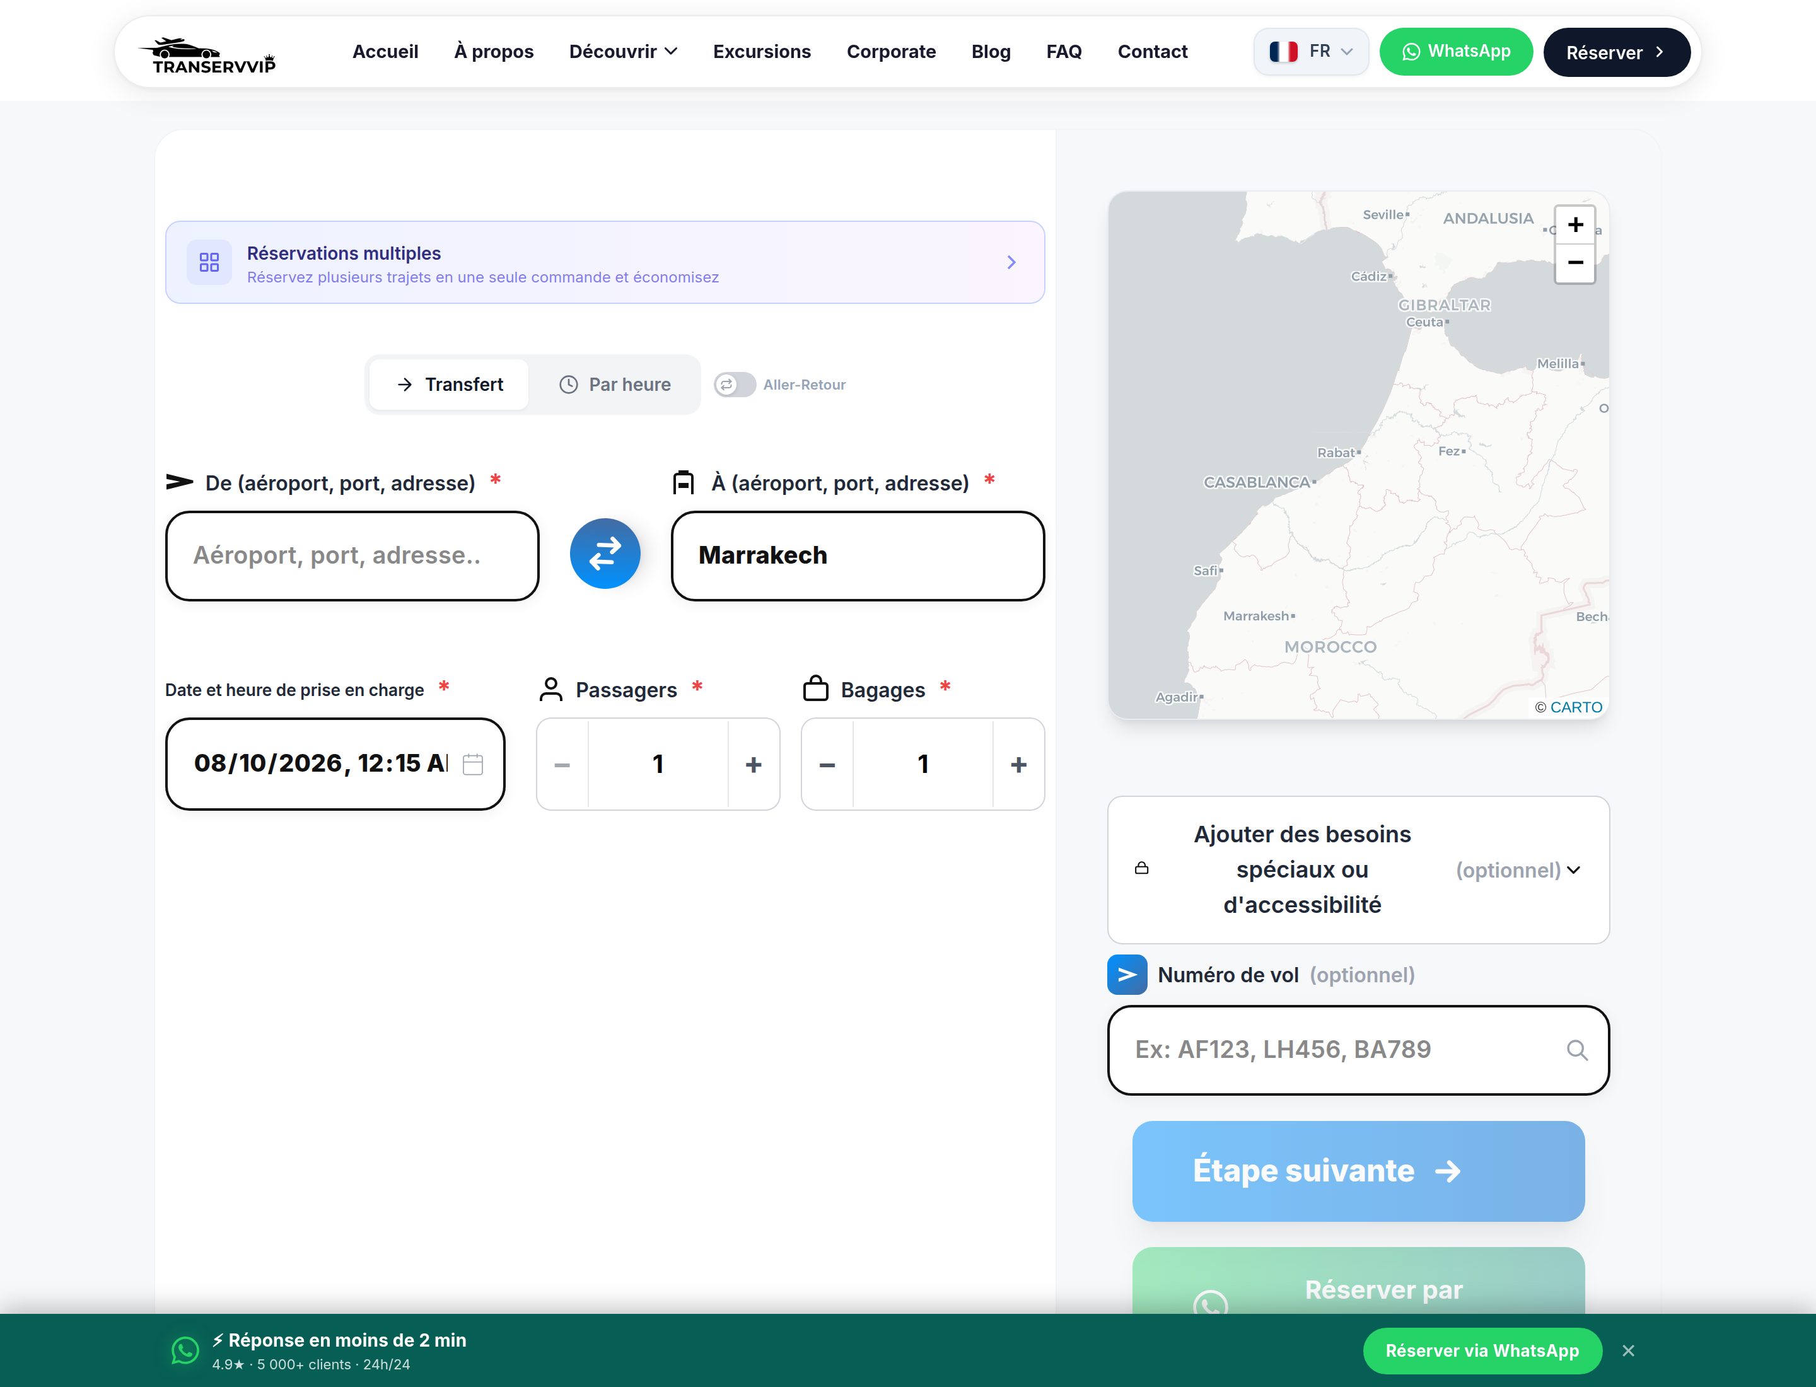
Task: Click the grid icon for Réservations multiples
Action: [210, 262]
